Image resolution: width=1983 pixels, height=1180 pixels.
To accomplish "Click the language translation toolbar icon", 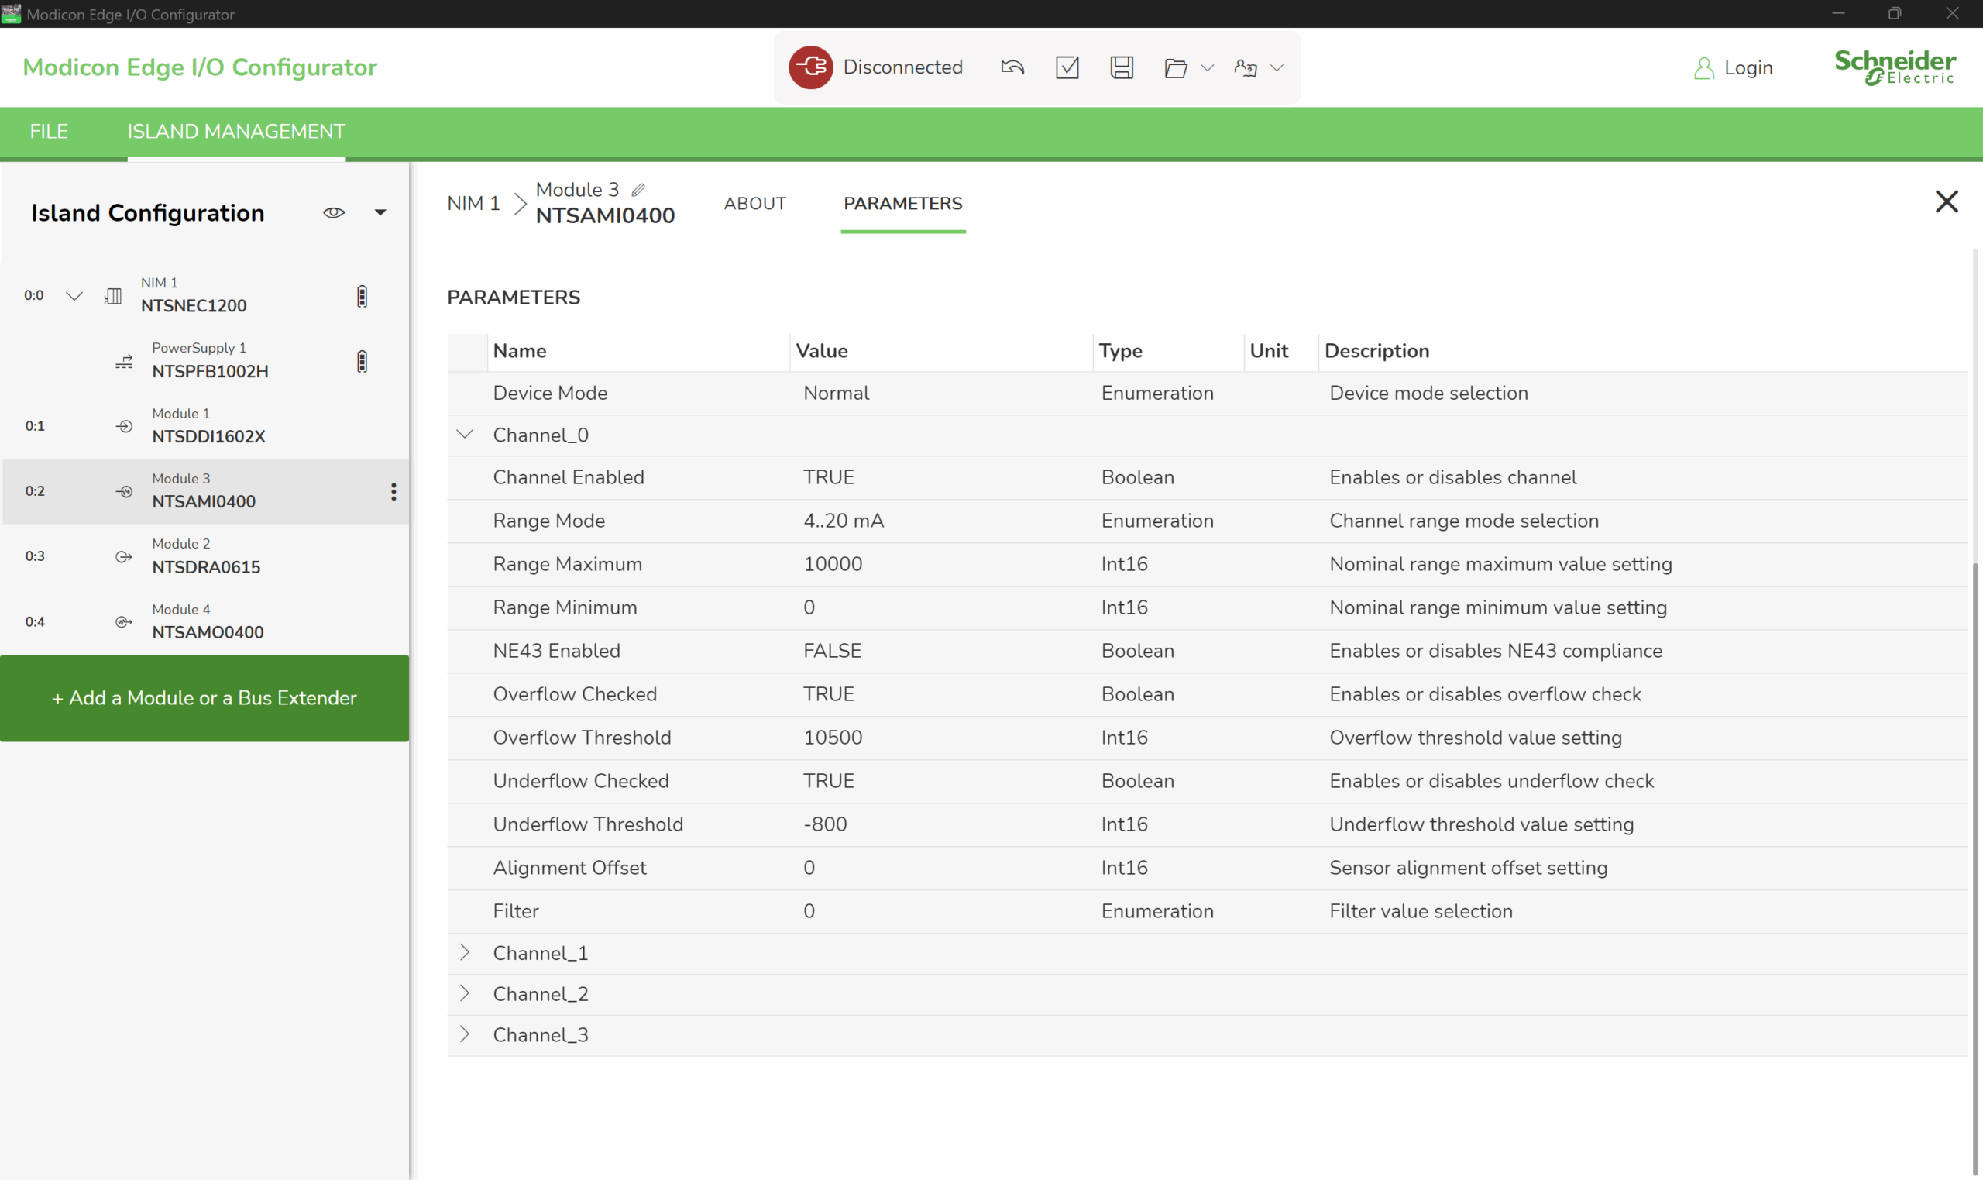I will tap(1246, 68).
